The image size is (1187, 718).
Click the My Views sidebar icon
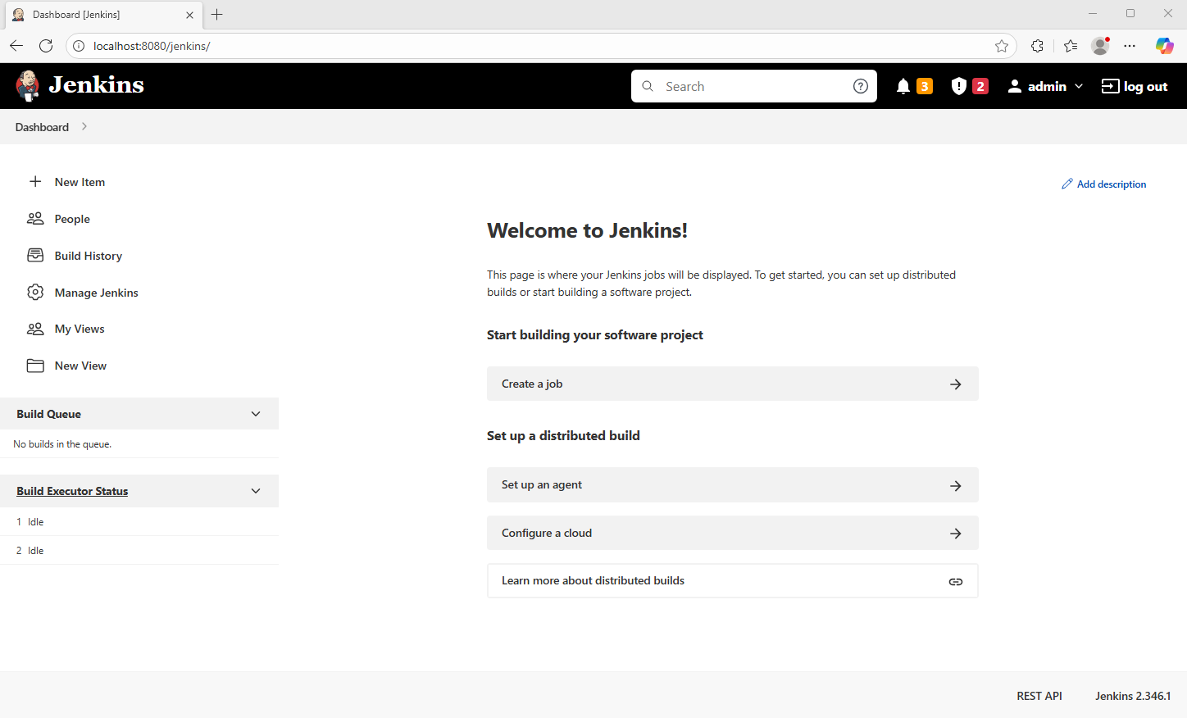click(x=35, y=329)
